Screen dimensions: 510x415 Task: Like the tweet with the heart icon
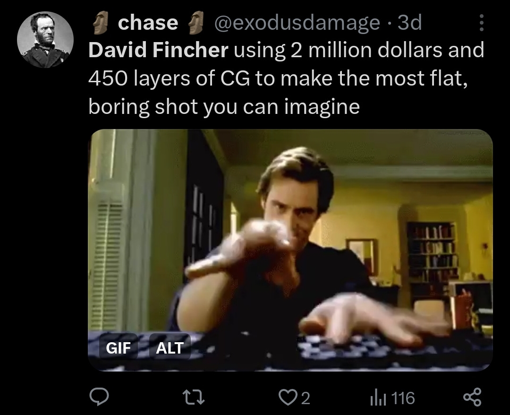[x=287, y=398]
